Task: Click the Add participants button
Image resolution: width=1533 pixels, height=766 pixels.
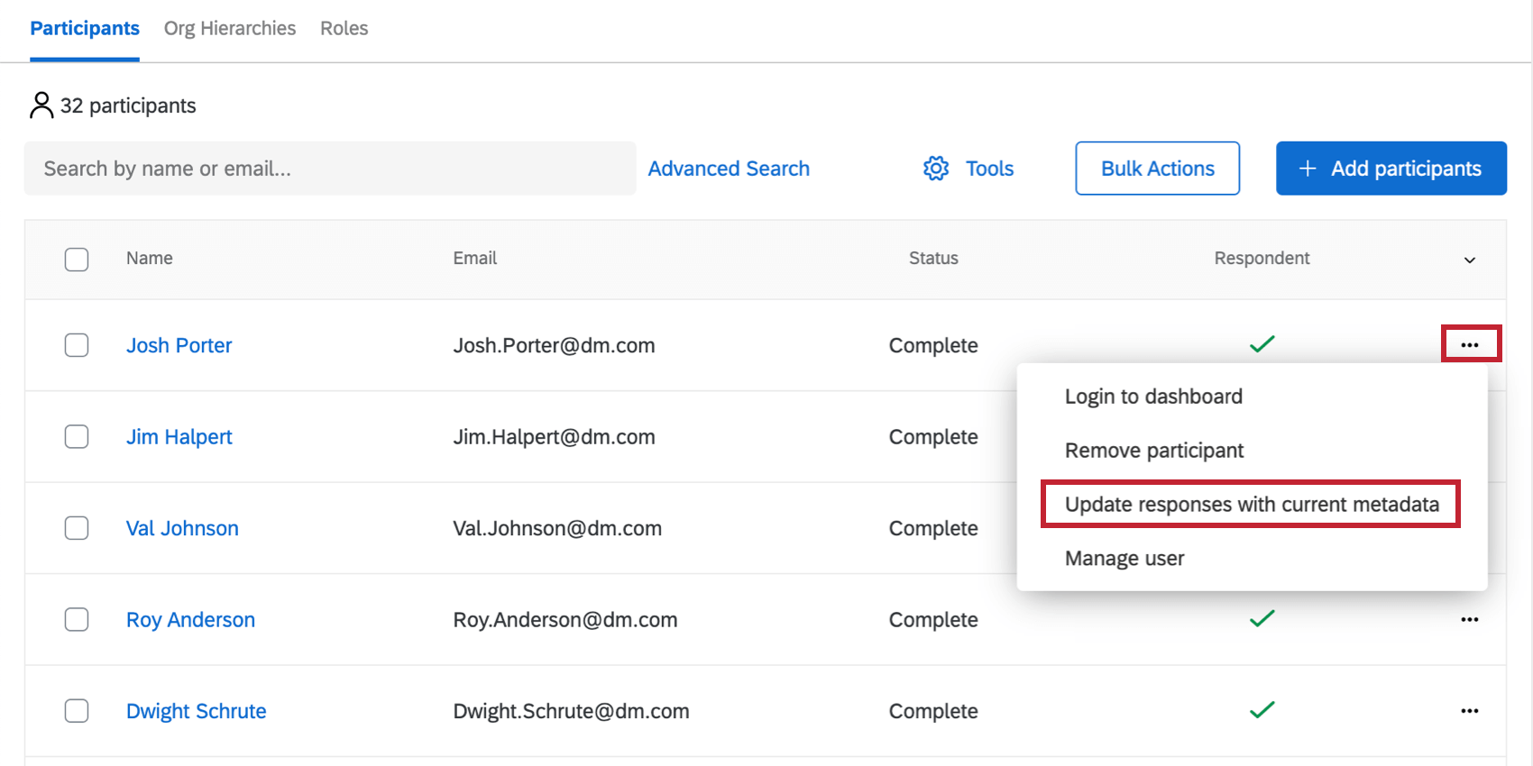Action: tap(1391, 169)
